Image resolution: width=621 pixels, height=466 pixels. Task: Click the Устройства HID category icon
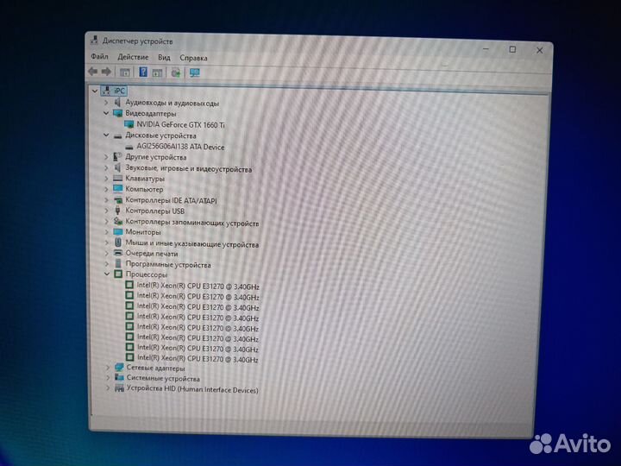point(119,388)
